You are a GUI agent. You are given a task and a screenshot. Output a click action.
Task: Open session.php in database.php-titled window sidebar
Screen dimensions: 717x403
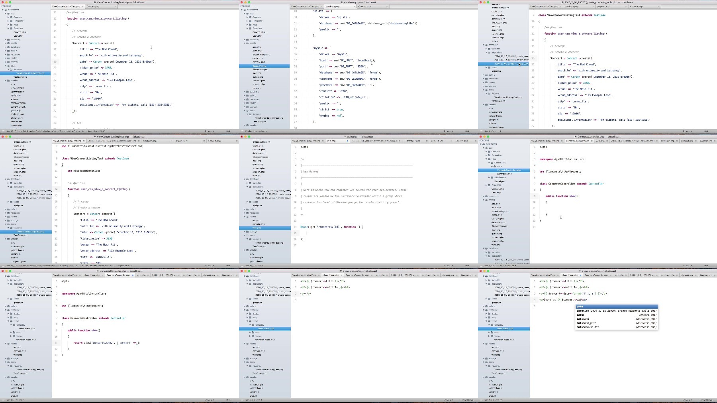pos(259,85)
